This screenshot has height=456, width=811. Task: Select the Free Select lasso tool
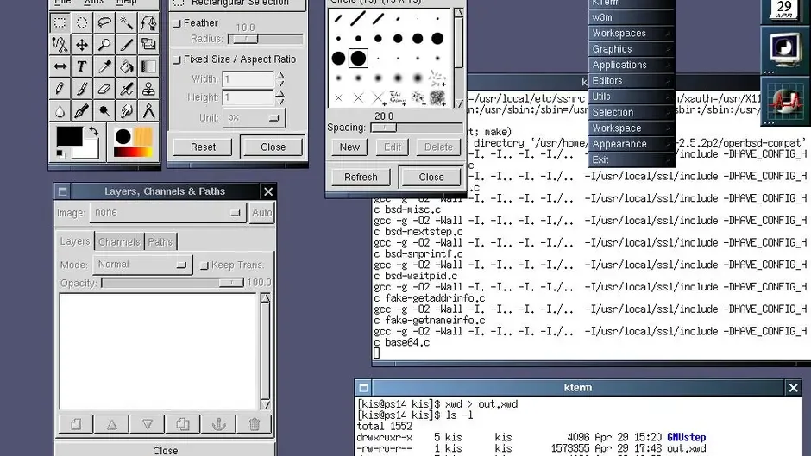[x=104, y=22]
